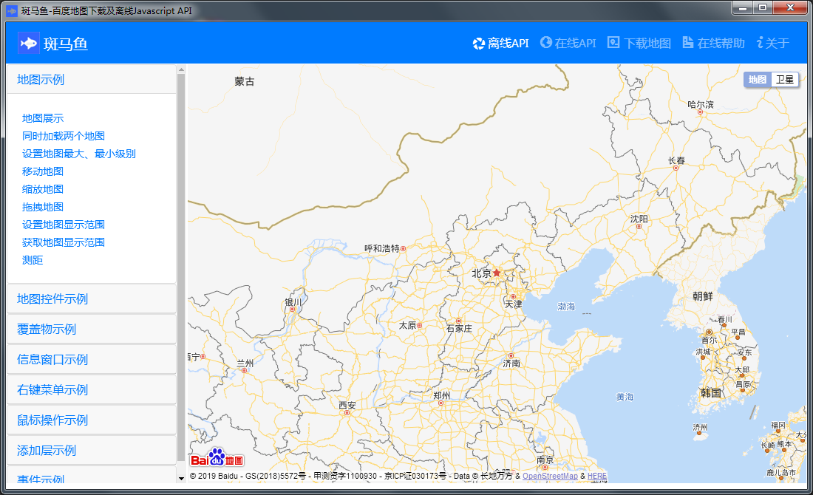
Task: Open the 获取地图显示范围 example
Action: point(64,242)
